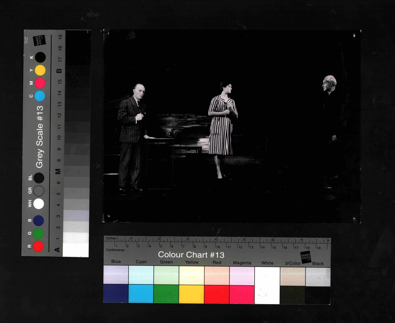Select the red R circle

point(38,246)
